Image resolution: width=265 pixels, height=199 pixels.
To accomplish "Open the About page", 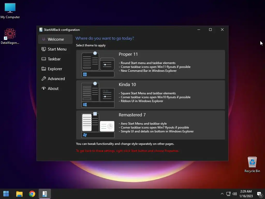I will (x=55, y=88).
